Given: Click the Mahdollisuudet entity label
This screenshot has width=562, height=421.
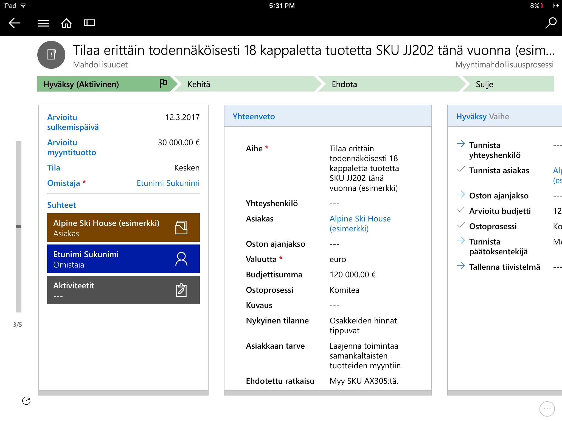Looking at the screenshot, I should pyautogui.click(x=100, y=65).
